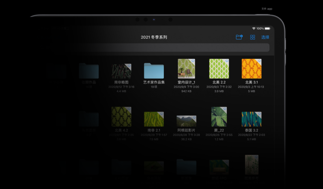Open the 壁纸 FPO thumbnail
This screenshot has width=323, height=189.
[219, 167]
